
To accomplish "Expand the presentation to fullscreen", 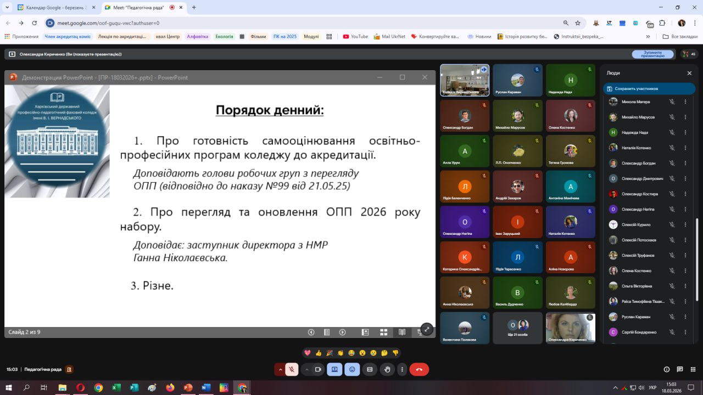I will [x=427, y=329].
